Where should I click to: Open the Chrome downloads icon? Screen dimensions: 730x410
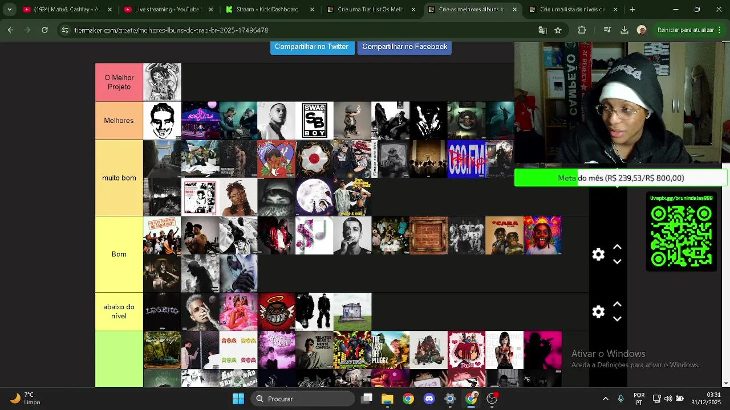click(x=624, y=30)
